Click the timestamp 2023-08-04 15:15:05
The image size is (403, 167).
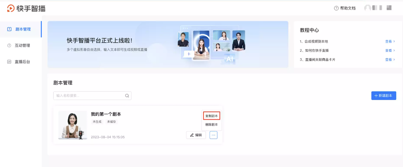pos(108,137)
